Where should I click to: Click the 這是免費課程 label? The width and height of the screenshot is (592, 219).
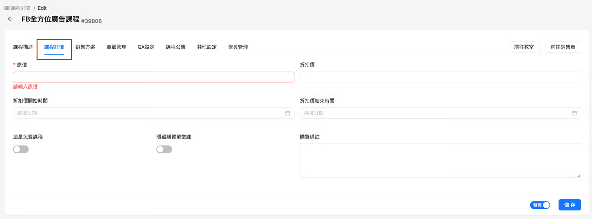tap(28, 137)
